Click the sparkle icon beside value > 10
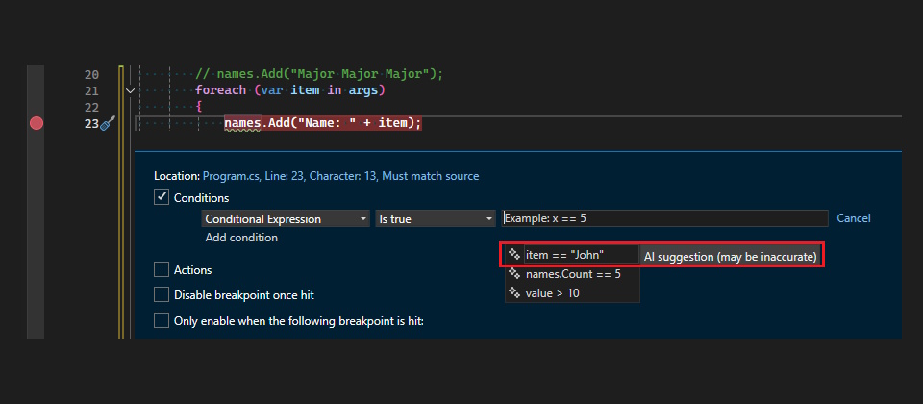The height and width of the screenshot is (404, 923). 514,292
